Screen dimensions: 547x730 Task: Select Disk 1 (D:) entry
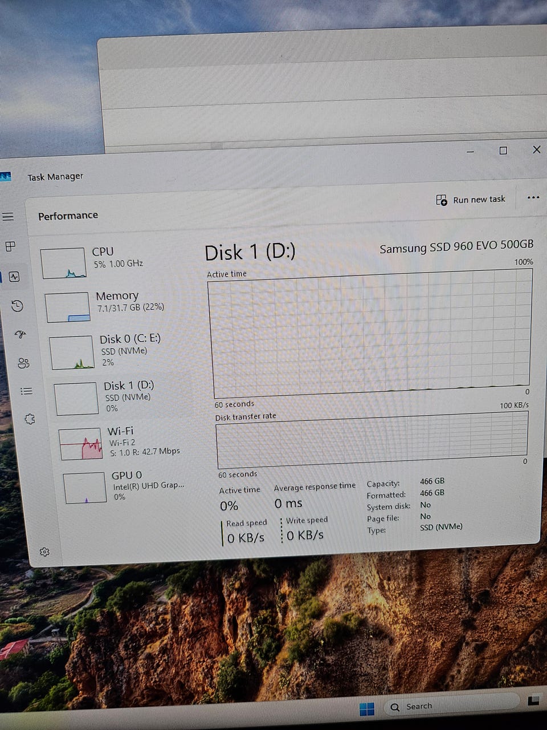click(x=122, y=397)
